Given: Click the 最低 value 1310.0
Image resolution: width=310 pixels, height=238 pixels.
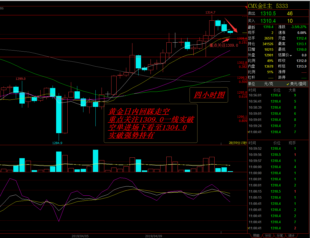Looking at the screenshot, I should coord(301,49).
